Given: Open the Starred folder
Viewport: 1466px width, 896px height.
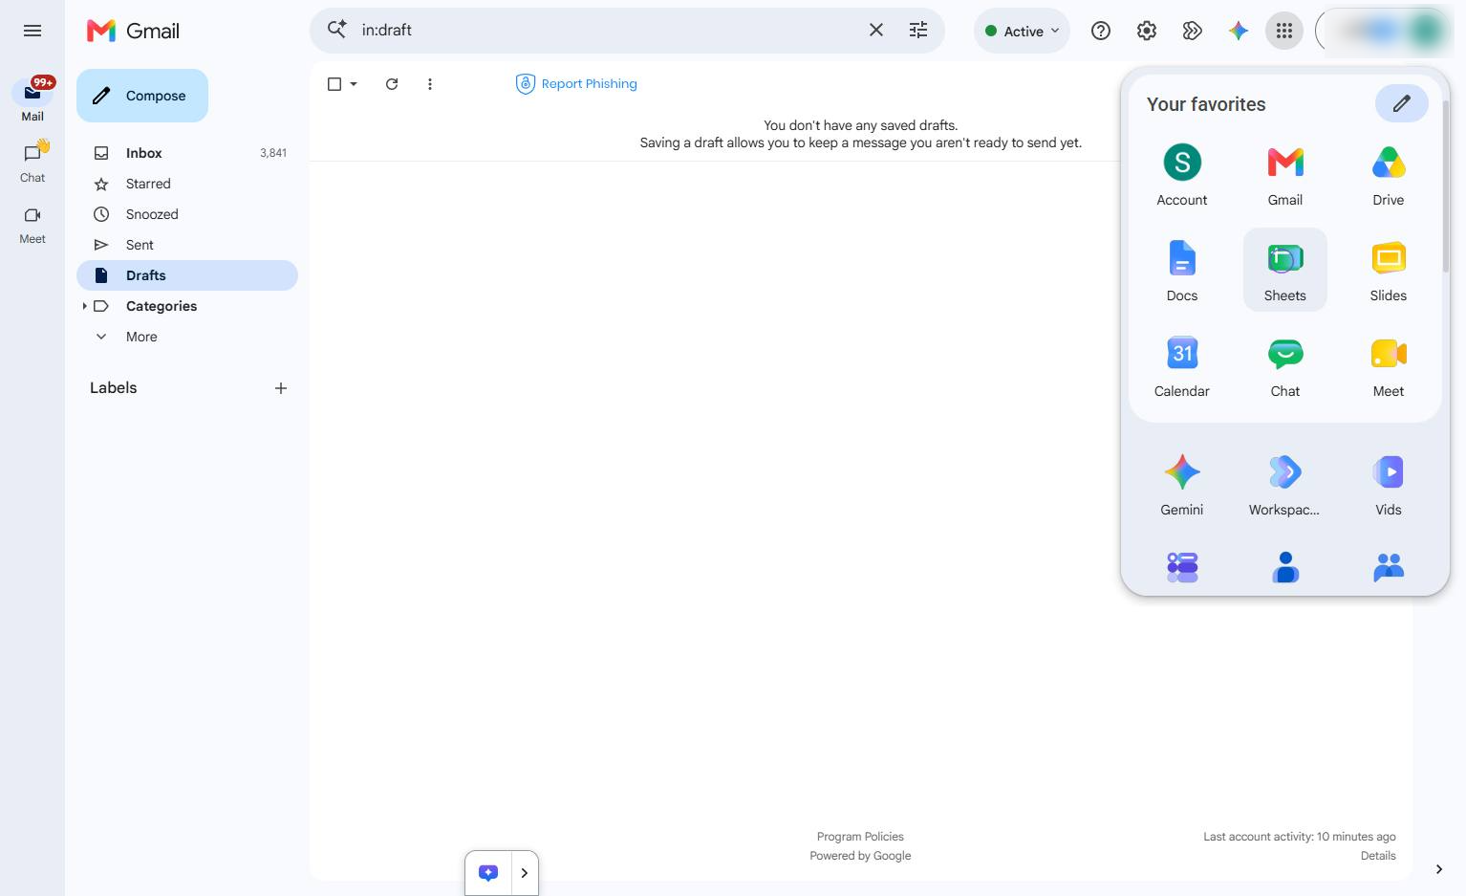Looking at the screenshot, I should click(x=187, y=184).
